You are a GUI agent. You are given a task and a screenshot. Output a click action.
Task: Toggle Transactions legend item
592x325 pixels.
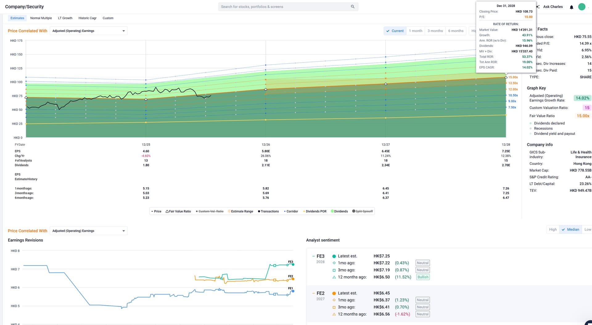268,211
